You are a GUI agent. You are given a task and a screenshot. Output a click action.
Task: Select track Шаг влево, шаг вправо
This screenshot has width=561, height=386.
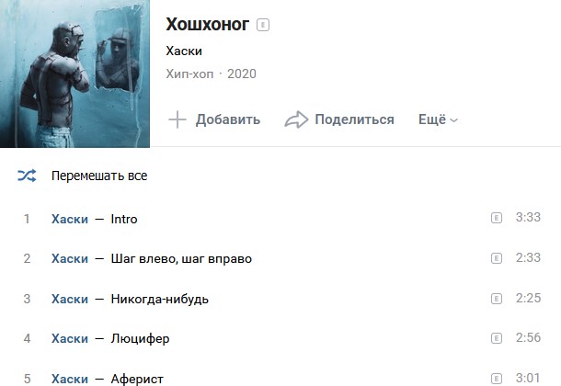pos(181,258)
